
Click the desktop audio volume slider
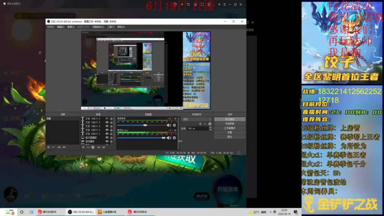pyautogui.click(x=141, y=125)
